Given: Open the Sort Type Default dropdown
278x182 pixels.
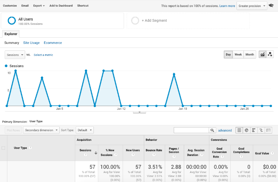Looking at the screenshot, I should tap(85, 130).
